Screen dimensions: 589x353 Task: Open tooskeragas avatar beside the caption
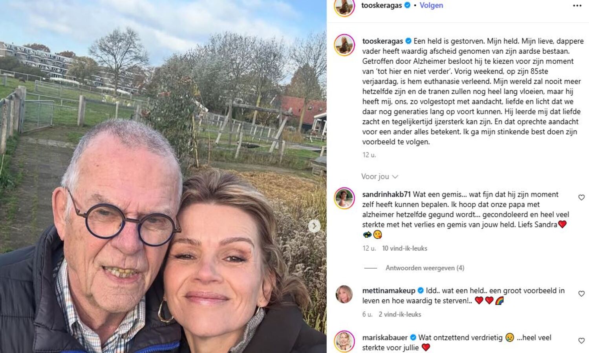344,45
